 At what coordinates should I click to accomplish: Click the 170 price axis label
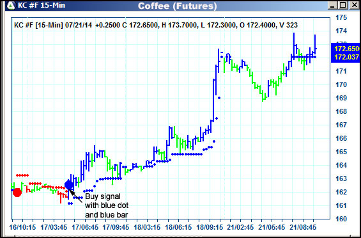click(341, 84)
